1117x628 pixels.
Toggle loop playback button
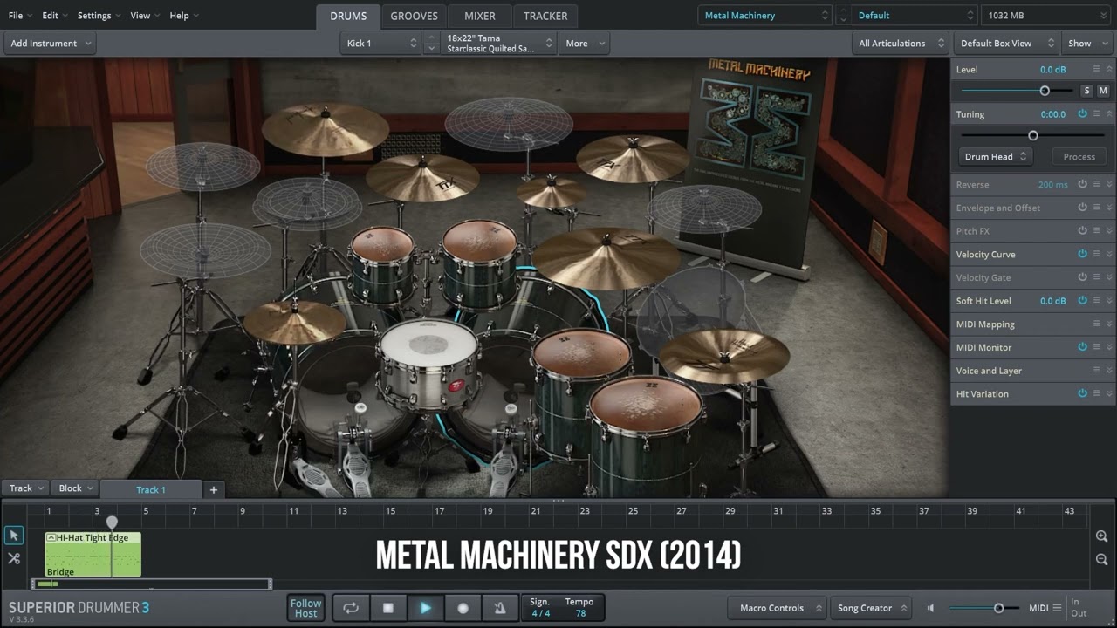tap(351, 608)
